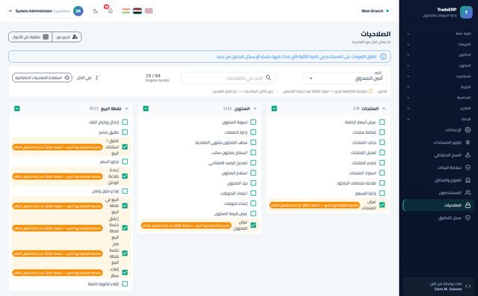Click استعادة الصلاحيات الافتراضية restore defaults button
Screen dimensions: 478x296
tap(42, 78)
